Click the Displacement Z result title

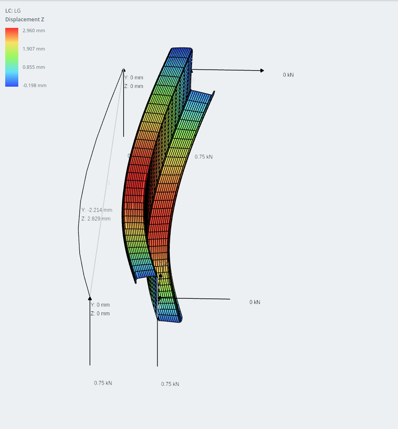tap(25, 20)
